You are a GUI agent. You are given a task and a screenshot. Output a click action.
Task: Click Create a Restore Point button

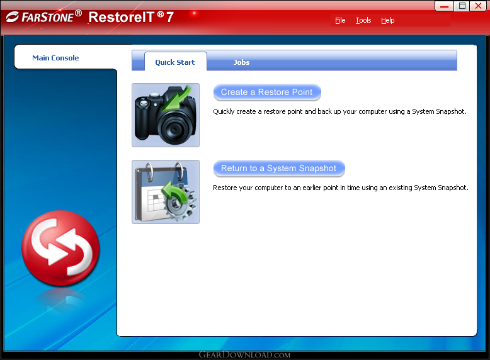coord(267,92)
